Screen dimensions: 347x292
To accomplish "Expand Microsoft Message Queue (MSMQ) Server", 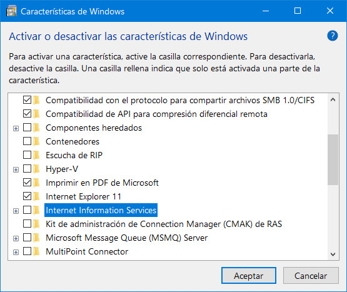I will click(16, 238).
